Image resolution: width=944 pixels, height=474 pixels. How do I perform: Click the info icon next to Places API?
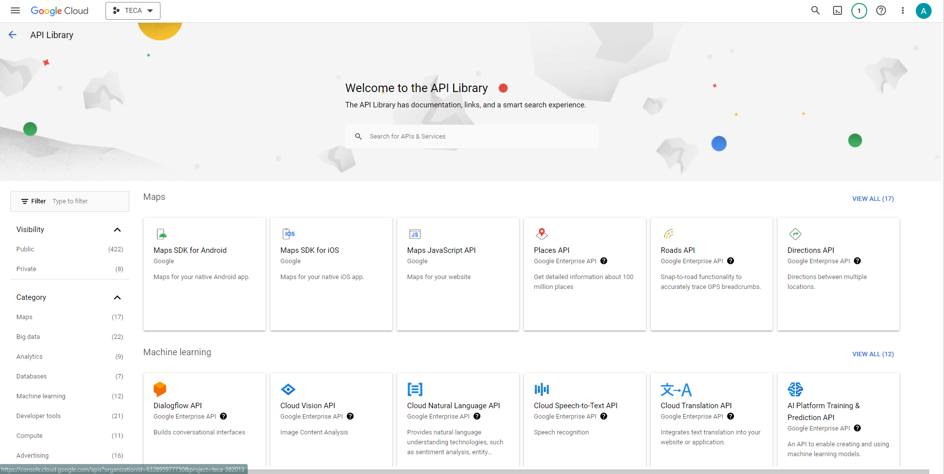(x=604, y=261)
